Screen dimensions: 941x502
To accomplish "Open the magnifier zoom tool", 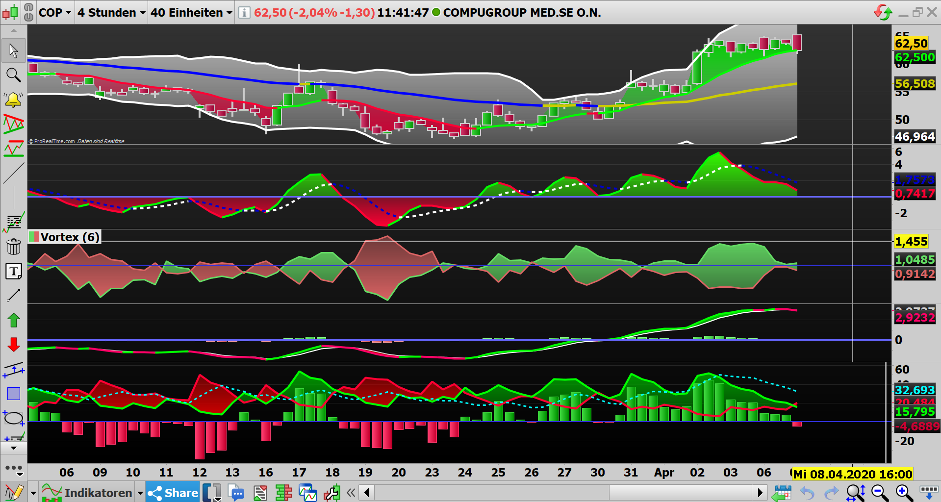I will 13,75.
